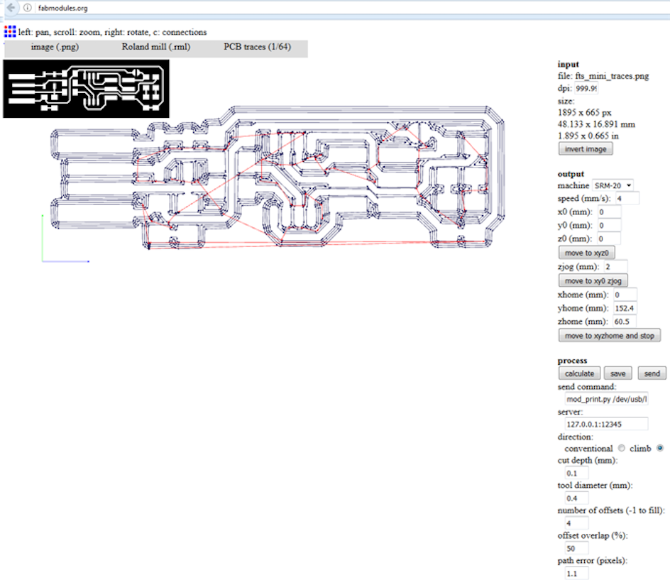Click the yhome (mm) field showing 152.4

625,308
